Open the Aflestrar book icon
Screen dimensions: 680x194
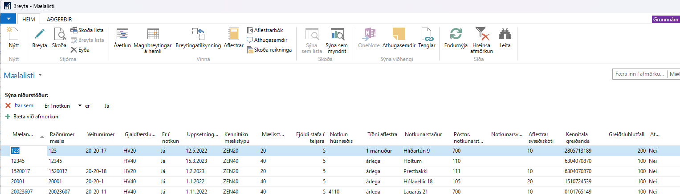[x=233, y=35]
